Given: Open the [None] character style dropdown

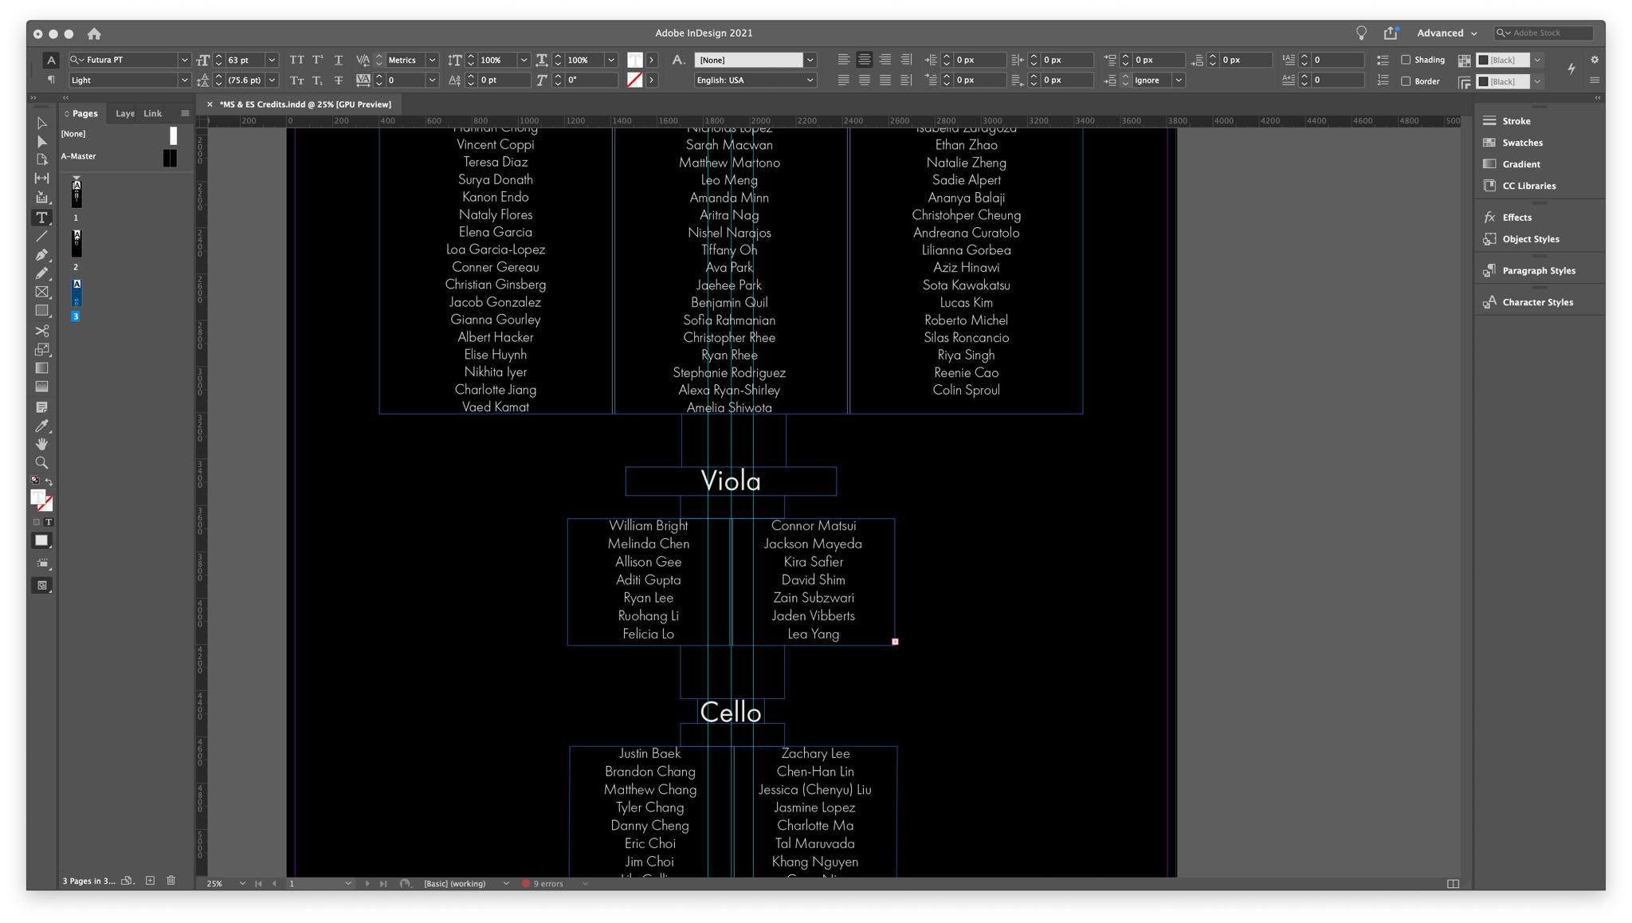Looking at the screenshot, I should [810, 60].
